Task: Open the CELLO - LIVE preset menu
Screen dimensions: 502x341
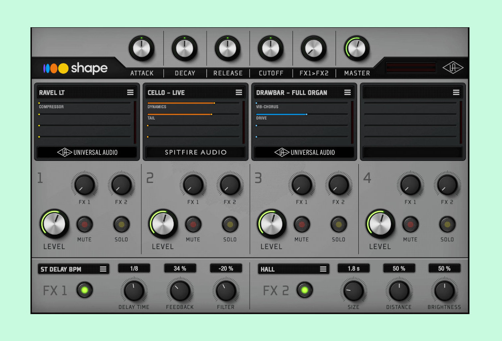Action: pyautogui.click(x=239, y=92)
